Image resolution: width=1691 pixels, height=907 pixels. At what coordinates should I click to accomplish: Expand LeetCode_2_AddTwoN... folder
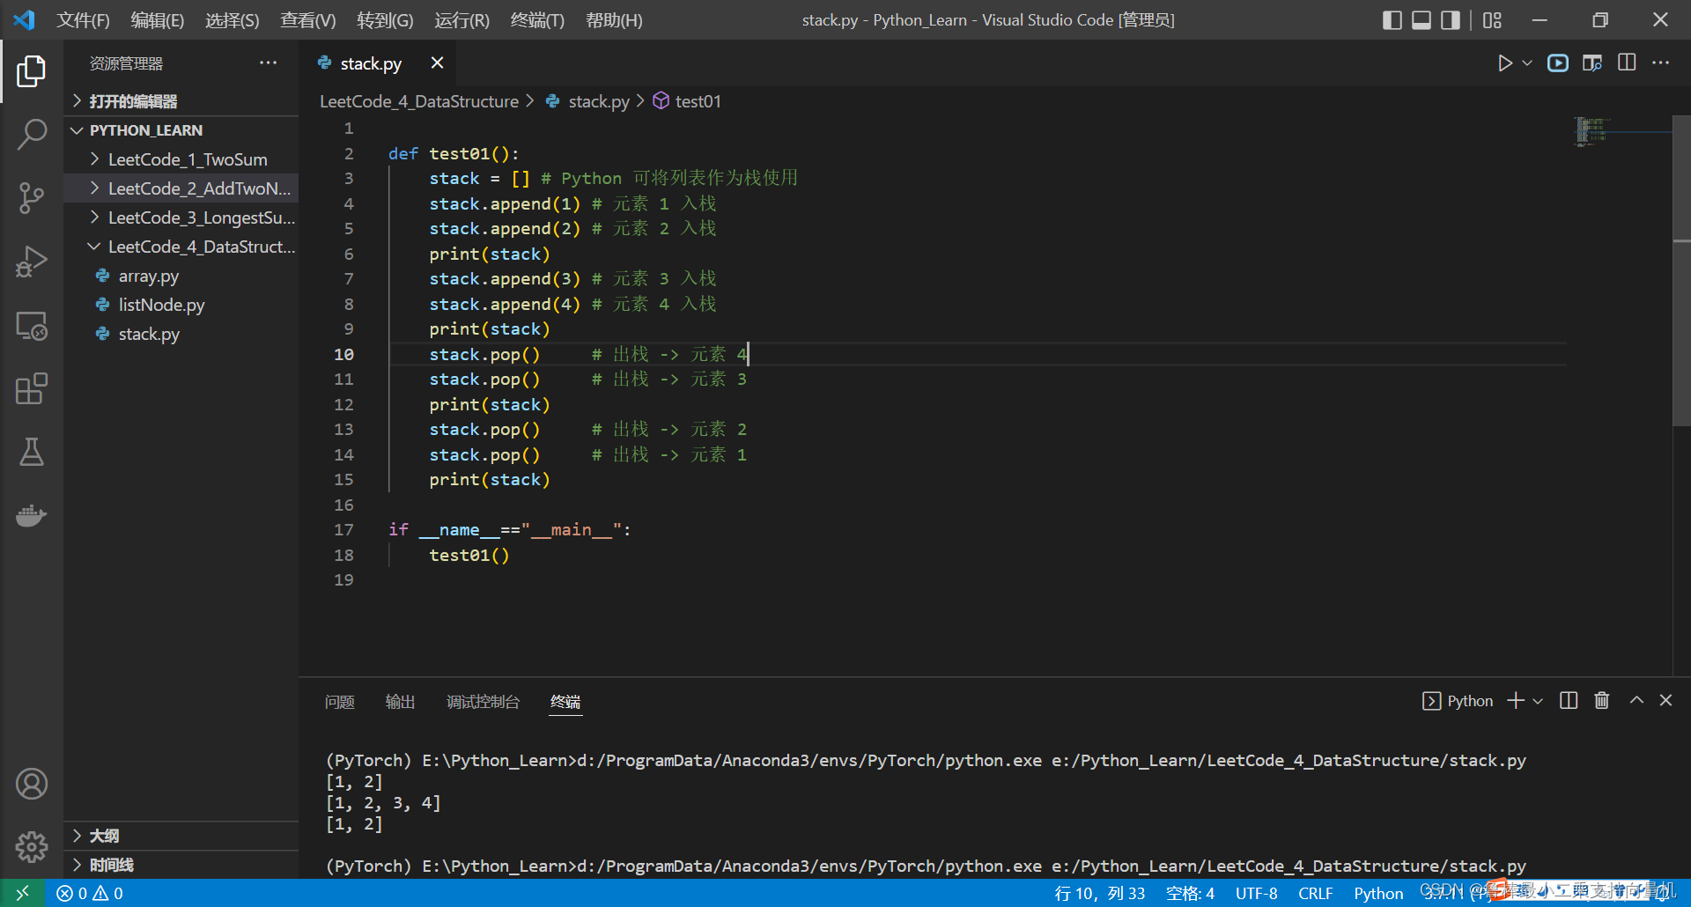pos(181,188)
